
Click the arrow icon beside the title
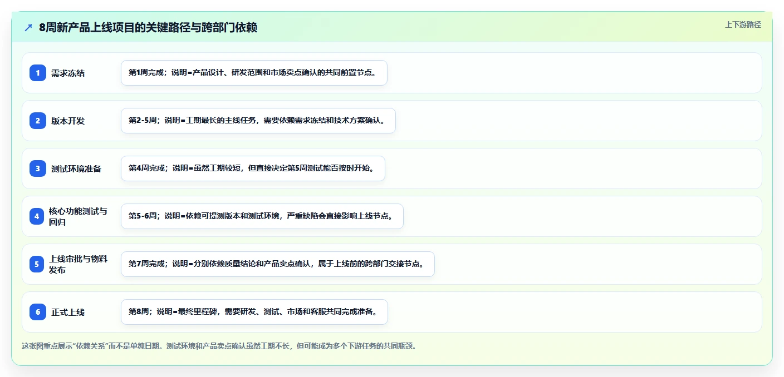point(28,27)
